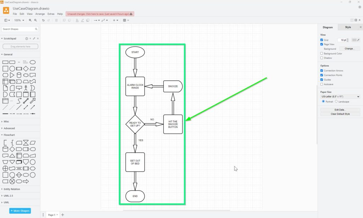The width and height of the screenshot is (363, 218).
Task: Disable the Grid checkbox
Action: tap(322, 40)
